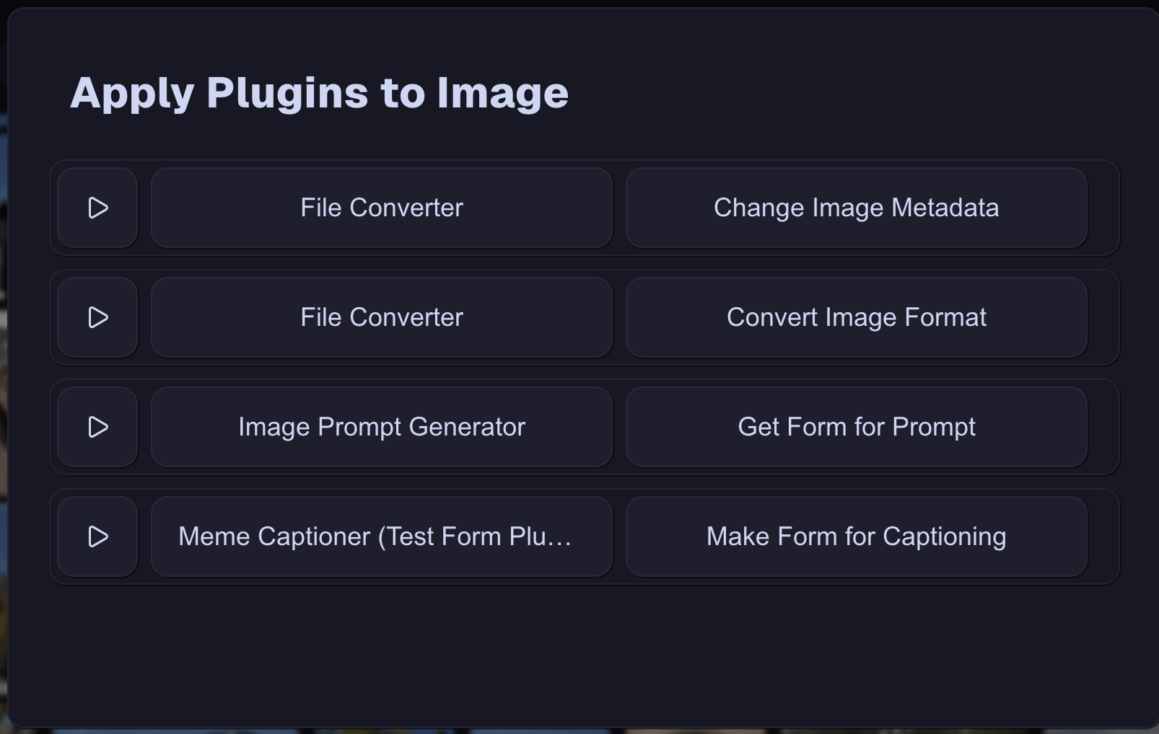Viewport: 1159px width, 734px height.
Task: Select the first File Converter entry
Action: (x=381, y=208)
